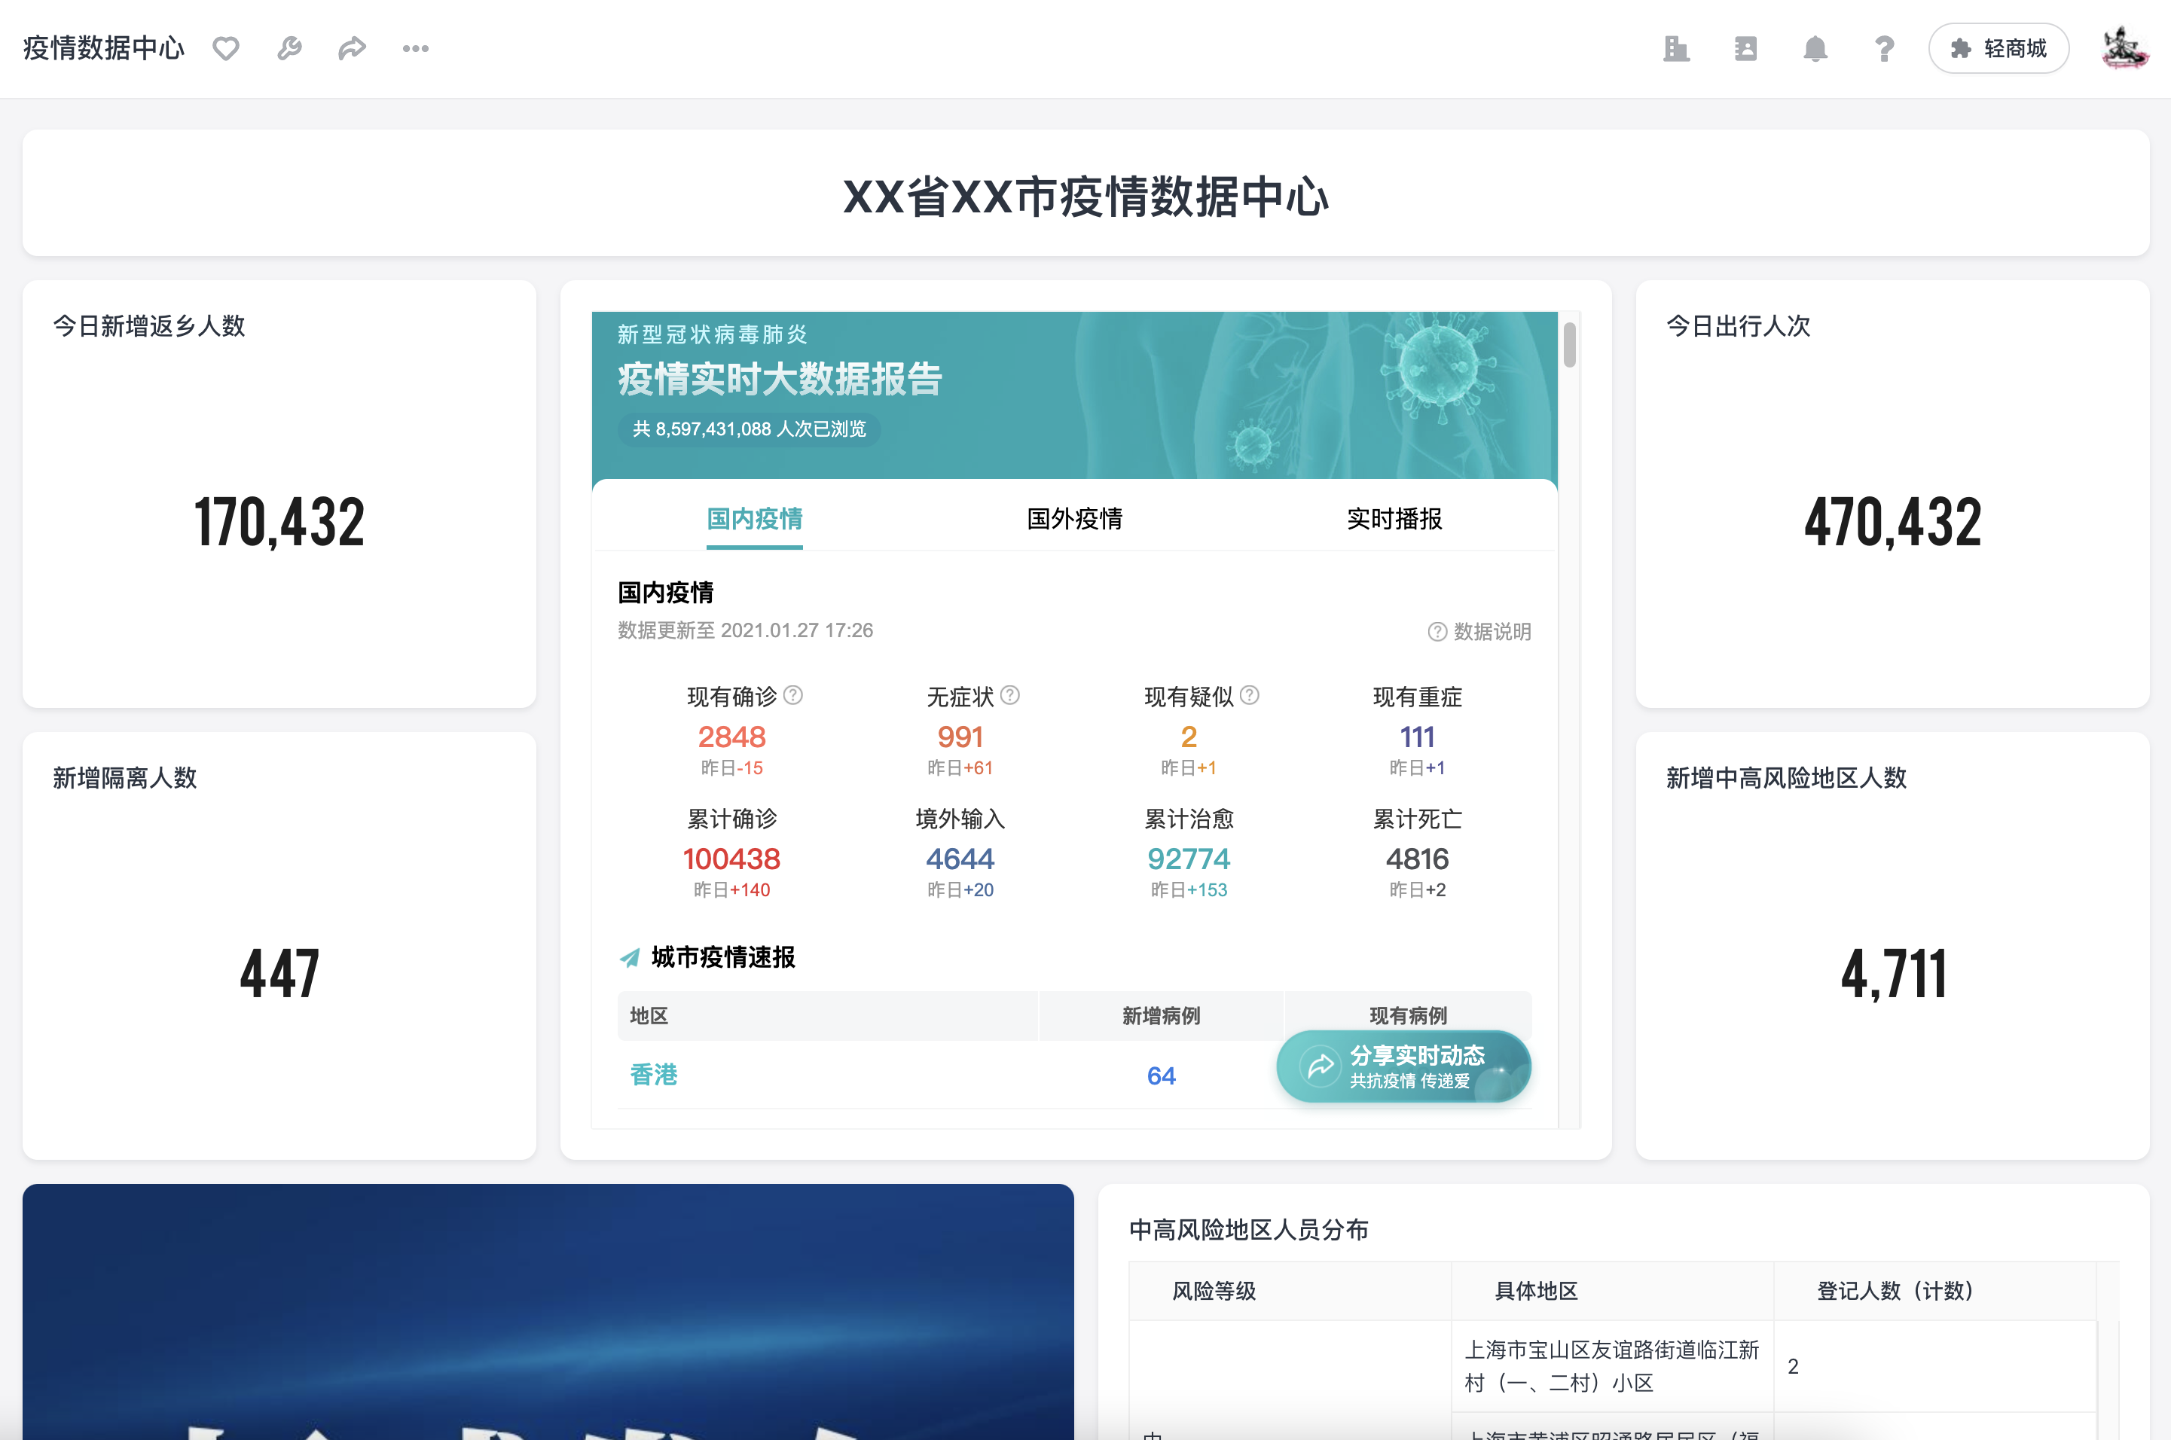Click the 疫情数据中心 page title

click(x=104, y=49)
